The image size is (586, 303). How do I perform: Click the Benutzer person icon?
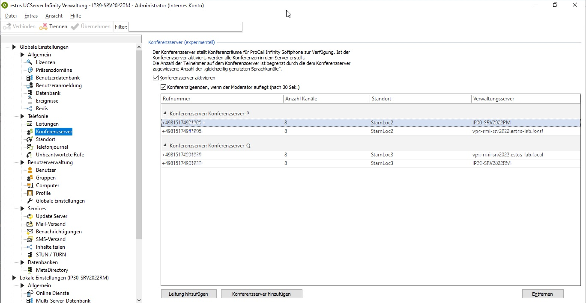(x=30, y=170)
